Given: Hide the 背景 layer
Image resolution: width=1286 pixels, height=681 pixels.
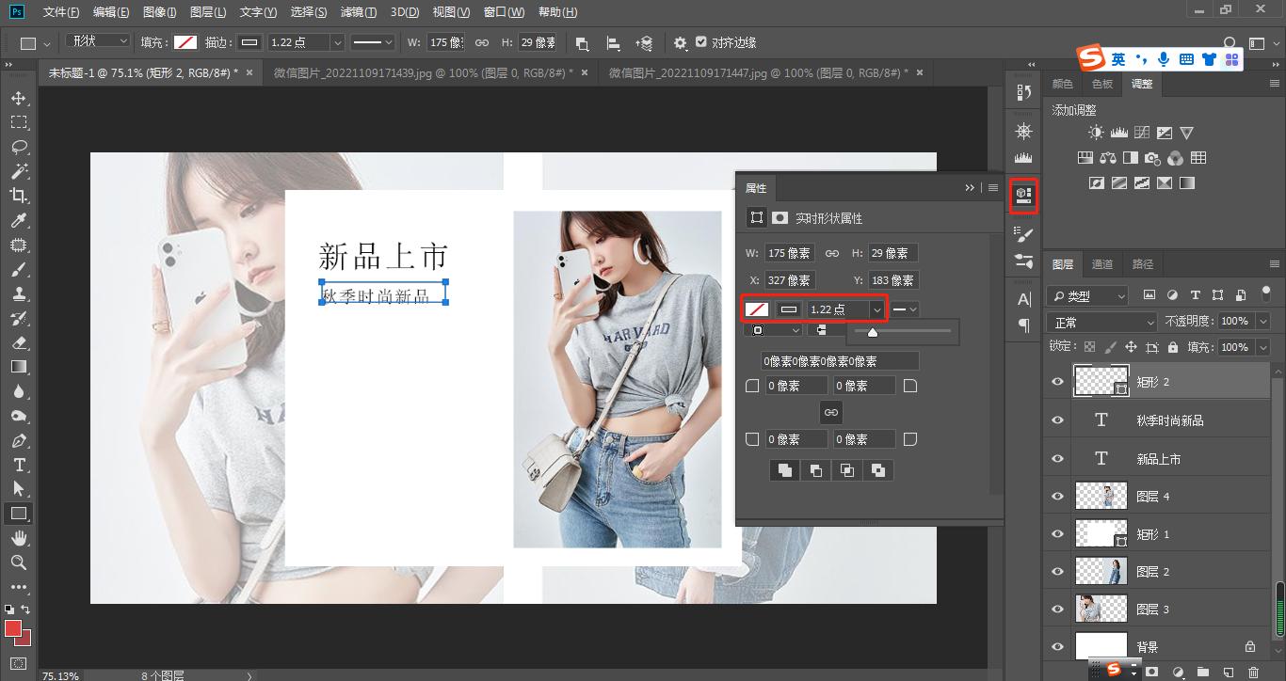Looking at the screenshot, I should pos(1056,646).
